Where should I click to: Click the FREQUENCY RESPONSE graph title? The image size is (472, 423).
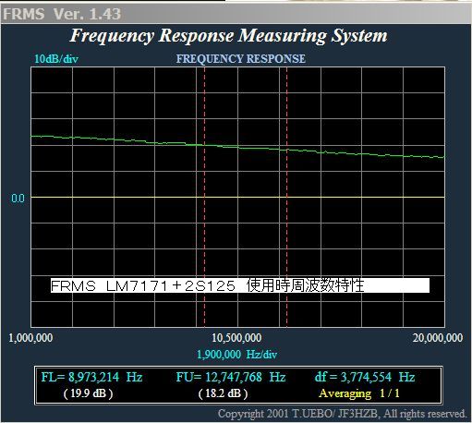(x=241, y=59)
